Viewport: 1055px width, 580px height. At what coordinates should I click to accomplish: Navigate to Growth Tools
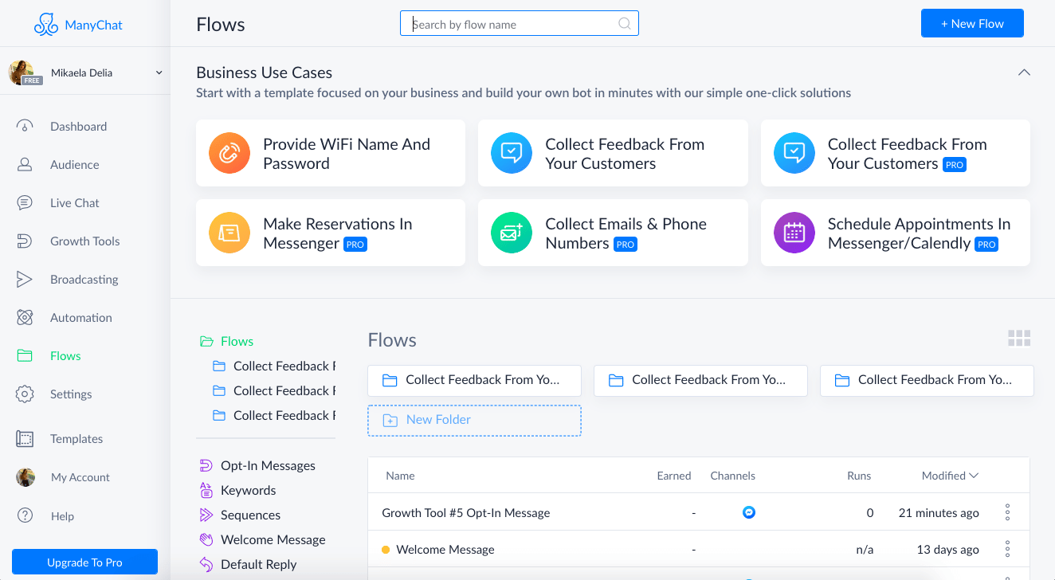pos(84,241)
